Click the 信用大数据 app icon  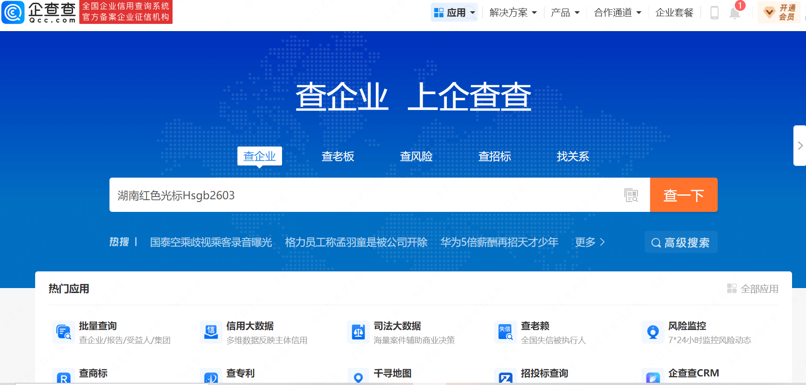[211, 332]
